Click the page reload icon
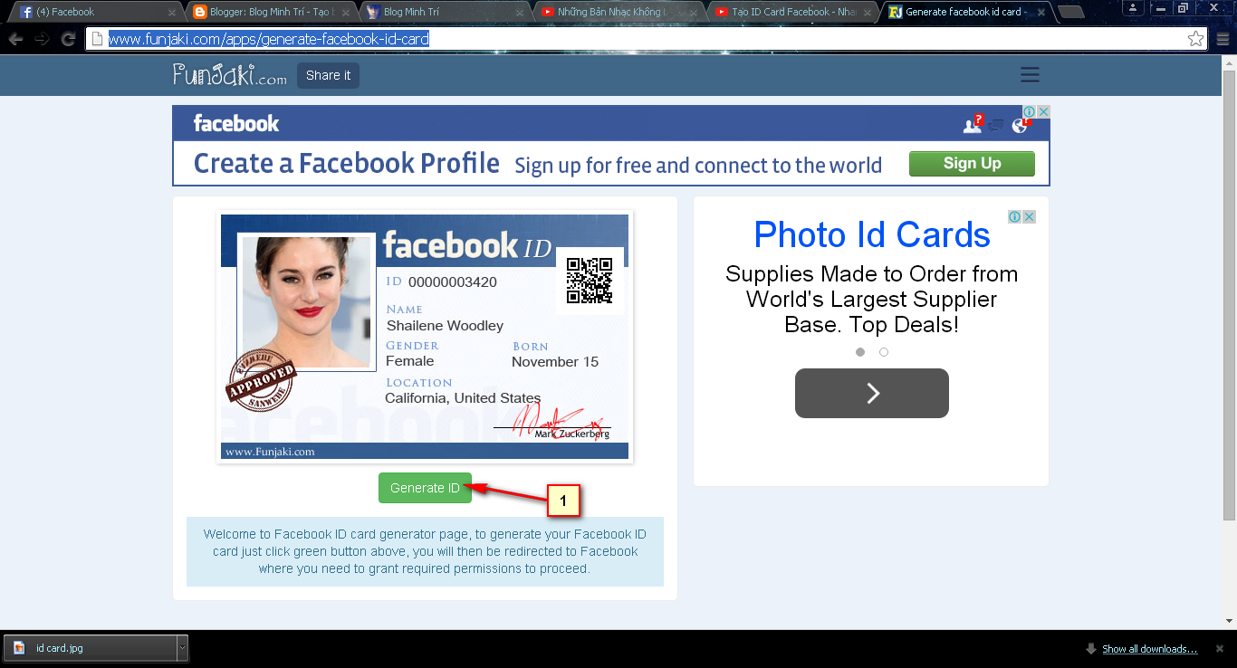The width and height of the screenshot is (1237, 668). [x=67, y=38]
